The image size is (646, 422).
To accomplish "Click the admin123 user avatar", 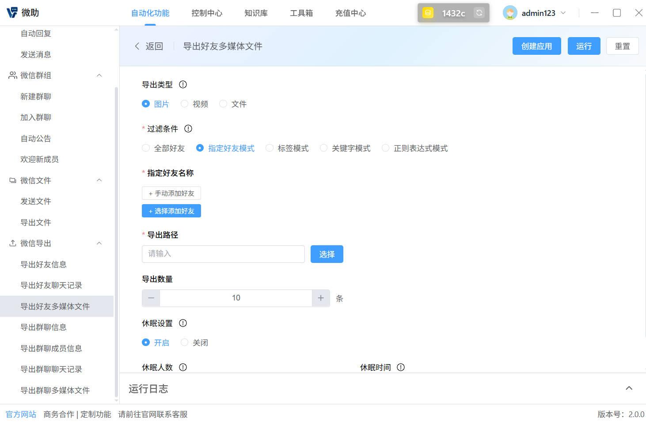I will click(x=510, y=13).
